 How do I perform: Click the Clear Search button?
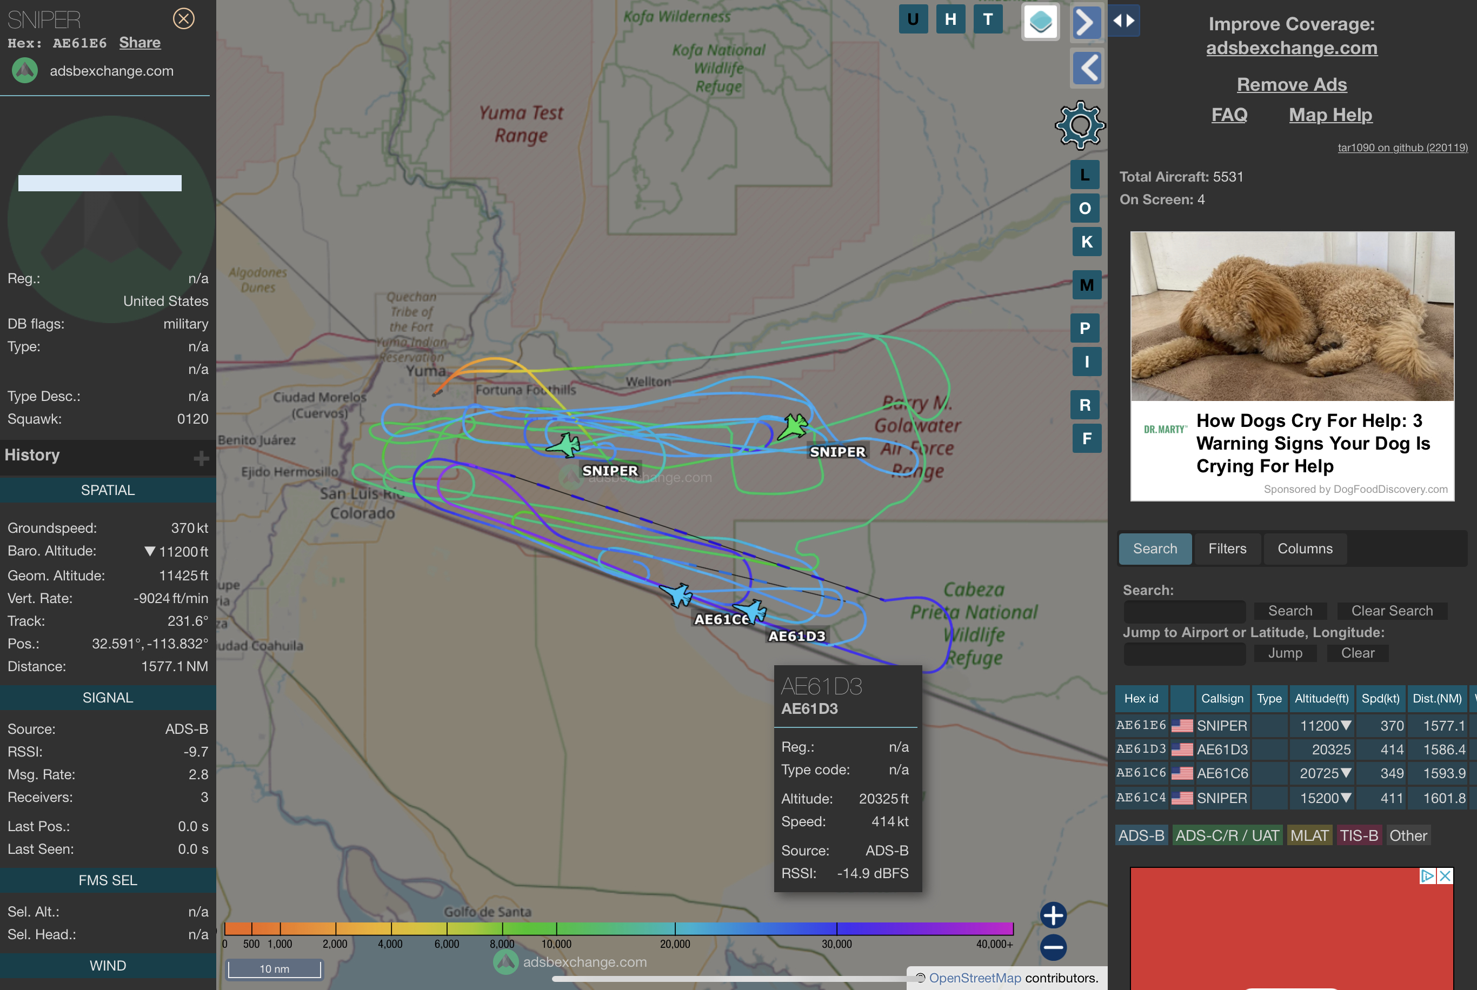(x=1392, y=611)
